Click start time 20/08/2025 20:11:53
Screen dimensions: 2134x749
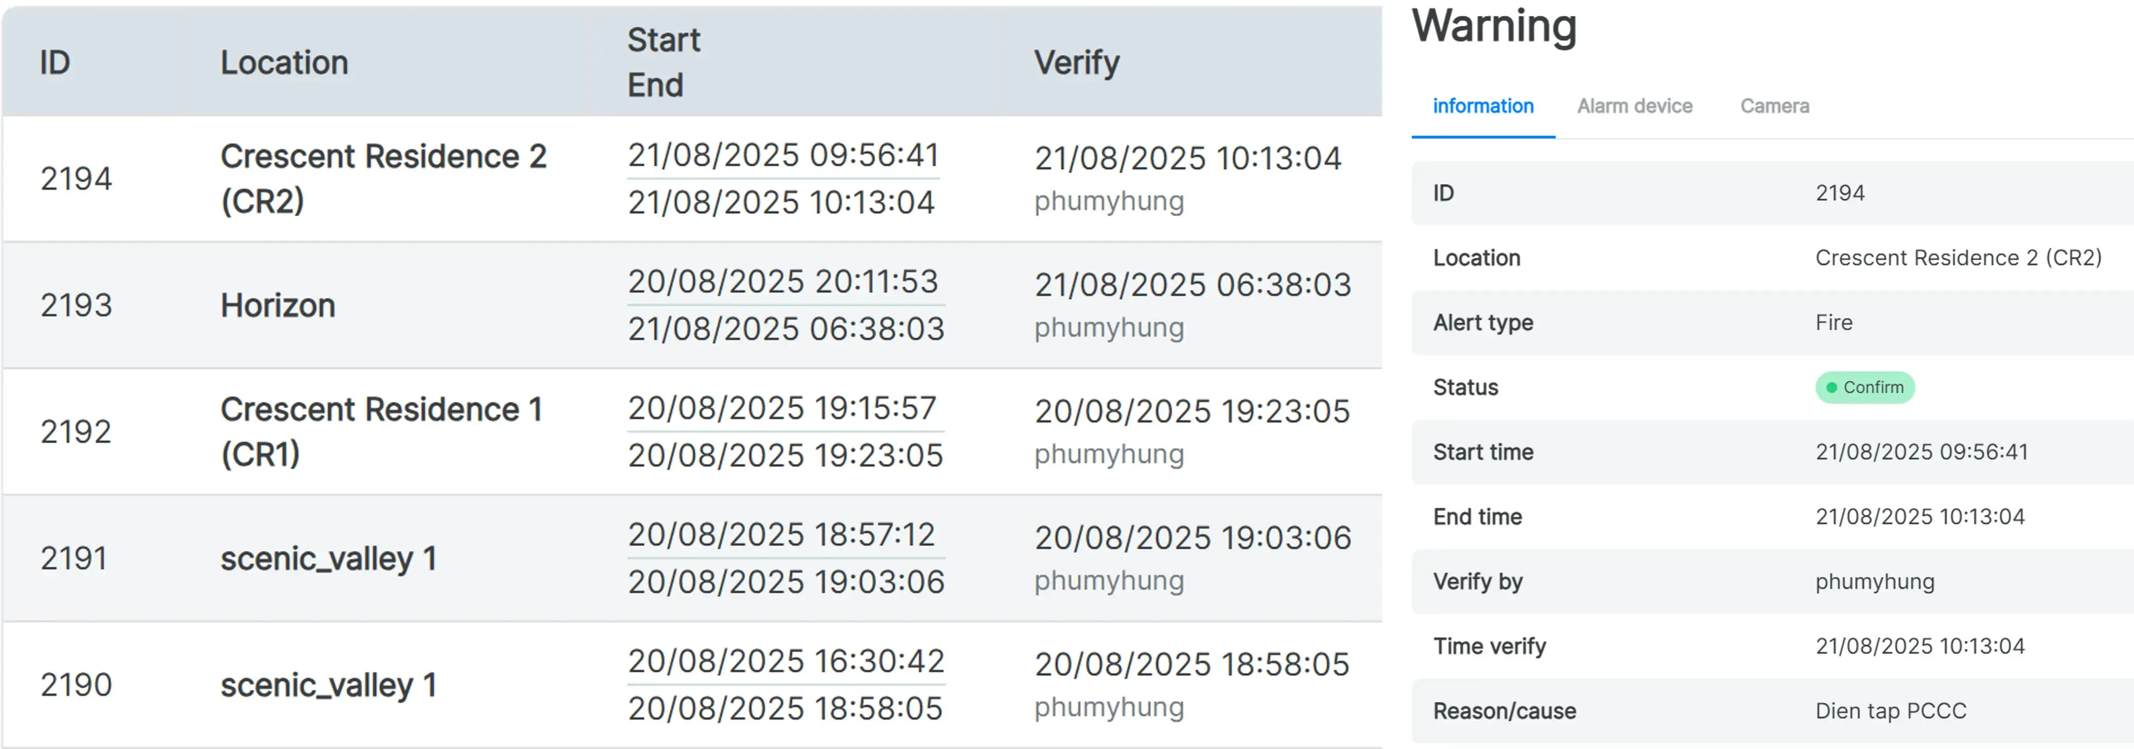pyautogui.click(x=783, y=281)
